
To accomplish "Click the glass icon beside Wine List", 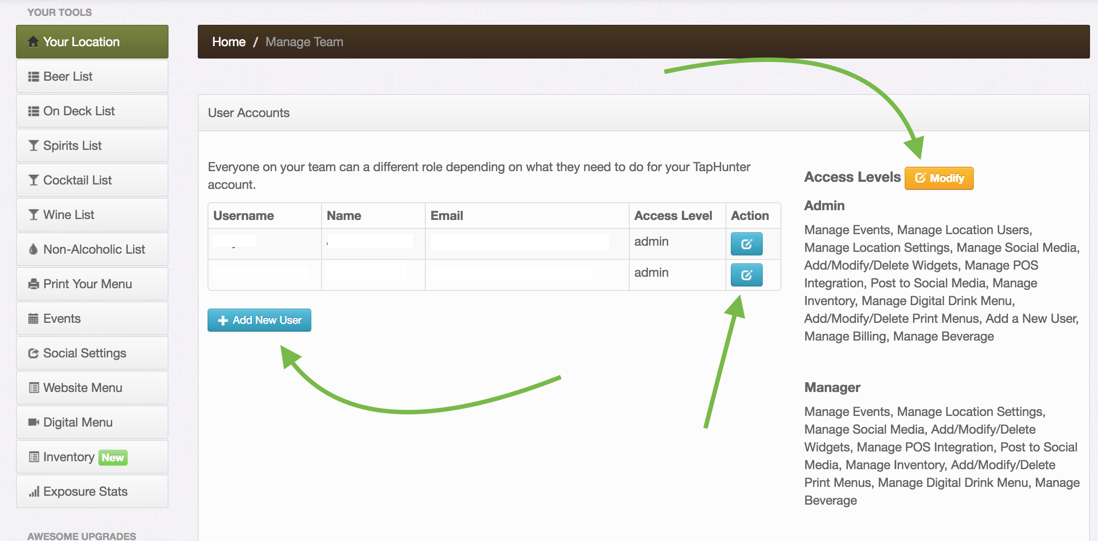I will pyautogui.click(x=33, y=215).
